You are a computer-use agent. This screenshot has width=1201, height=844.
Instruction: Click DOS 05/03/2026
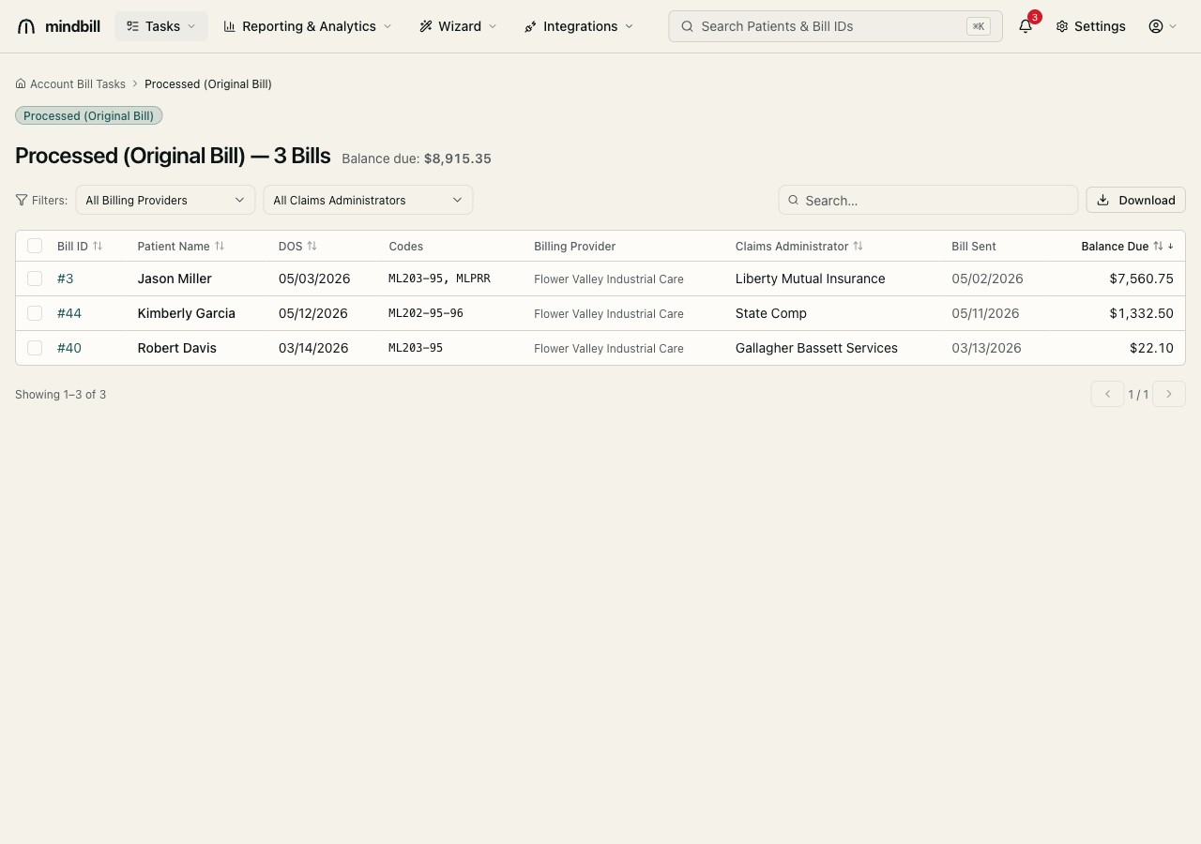(x=314, y=279)
